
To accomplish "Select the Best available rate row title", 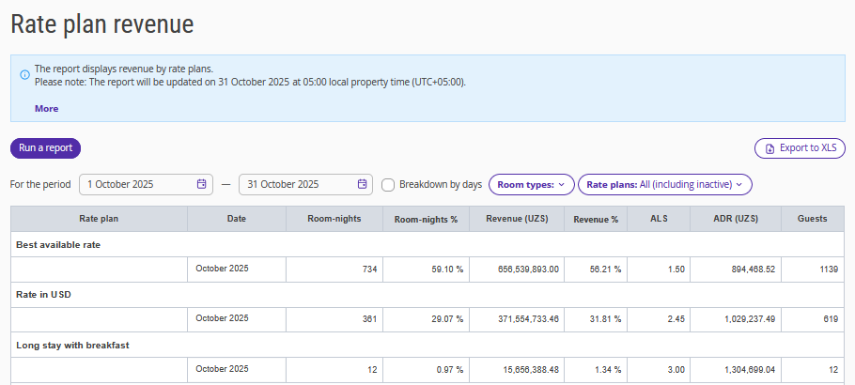I will pos(58,245).
